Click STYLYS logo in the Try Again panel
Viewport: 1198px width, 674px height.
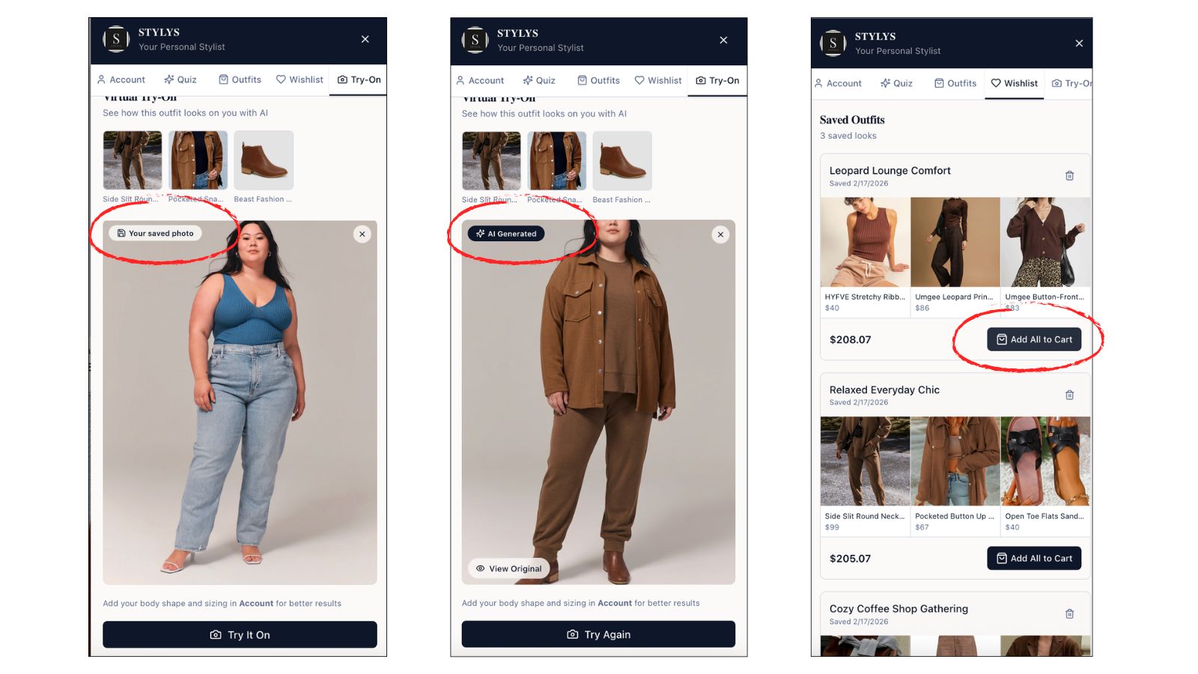tap(475, 40)
